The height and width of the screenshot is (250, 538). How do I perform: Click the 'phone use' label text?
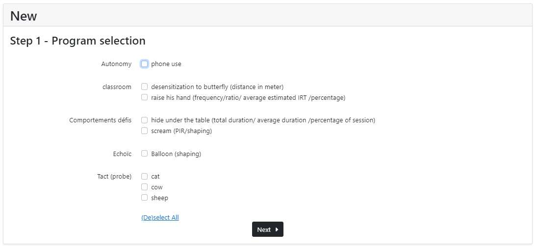(166, 64)
